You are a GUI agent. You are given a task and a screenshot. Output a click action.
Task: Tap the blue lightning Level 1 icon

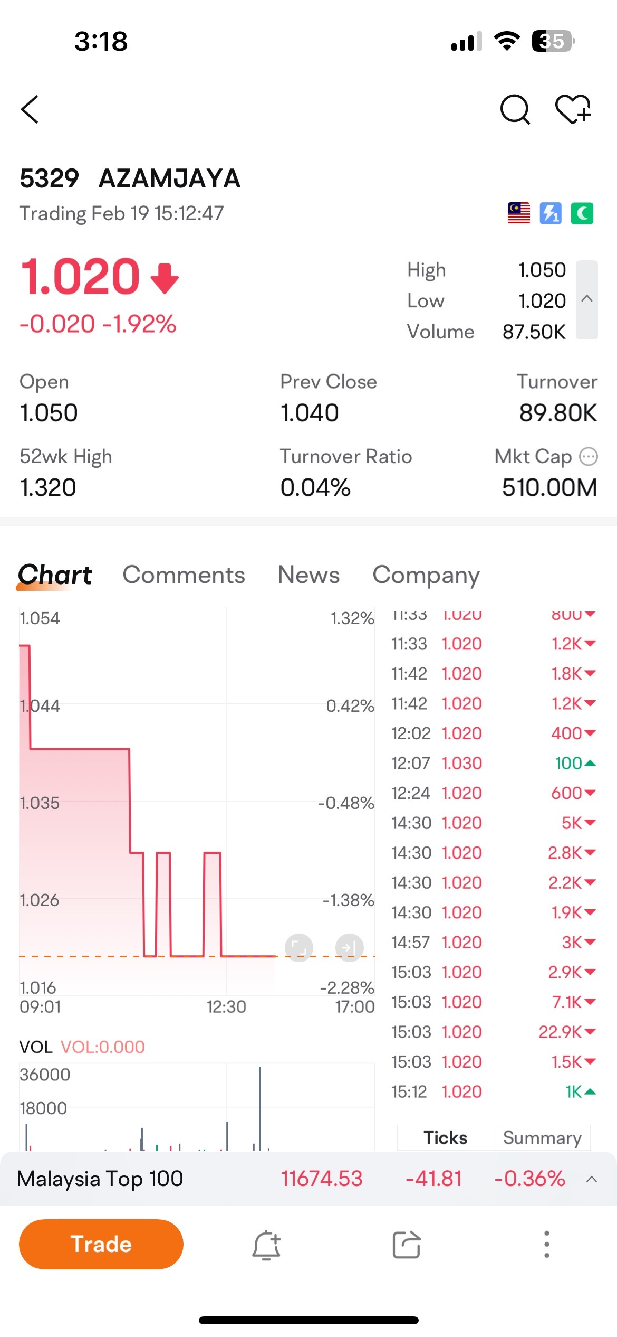[551, 213]
